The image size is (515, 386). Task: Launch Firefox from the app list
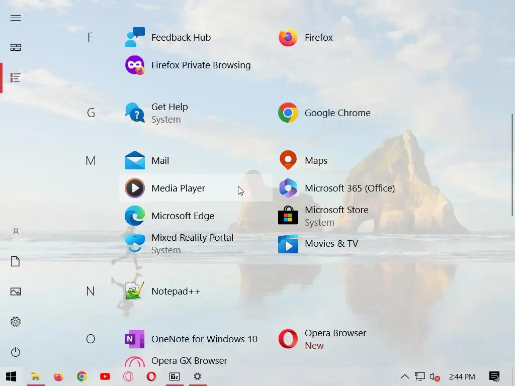(x=288, y=37)
